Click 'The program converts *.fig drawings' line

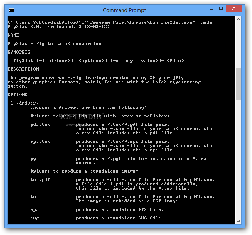tap(96, 78)
